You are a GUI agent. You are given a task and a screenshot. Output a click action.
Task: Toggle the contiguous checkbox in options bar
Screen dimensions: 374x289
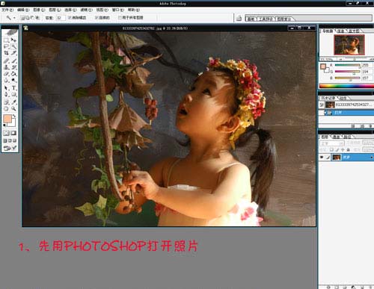[96, 18]
